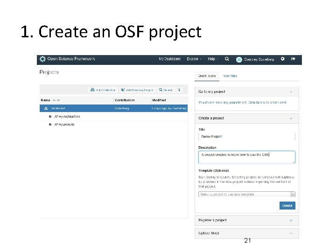Screen dimensions: 336x252
Task: Sort the Name column ascending
Action: click(x=54, y=100)
